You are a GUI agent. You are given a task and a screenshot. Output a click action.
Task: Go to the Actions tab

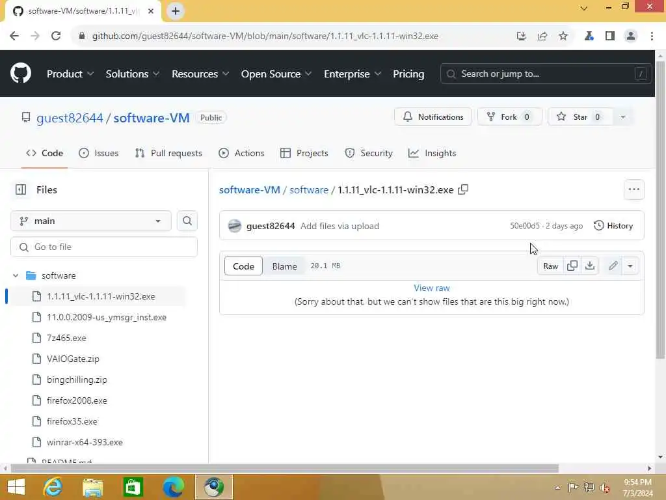click(x=241, y=153)
